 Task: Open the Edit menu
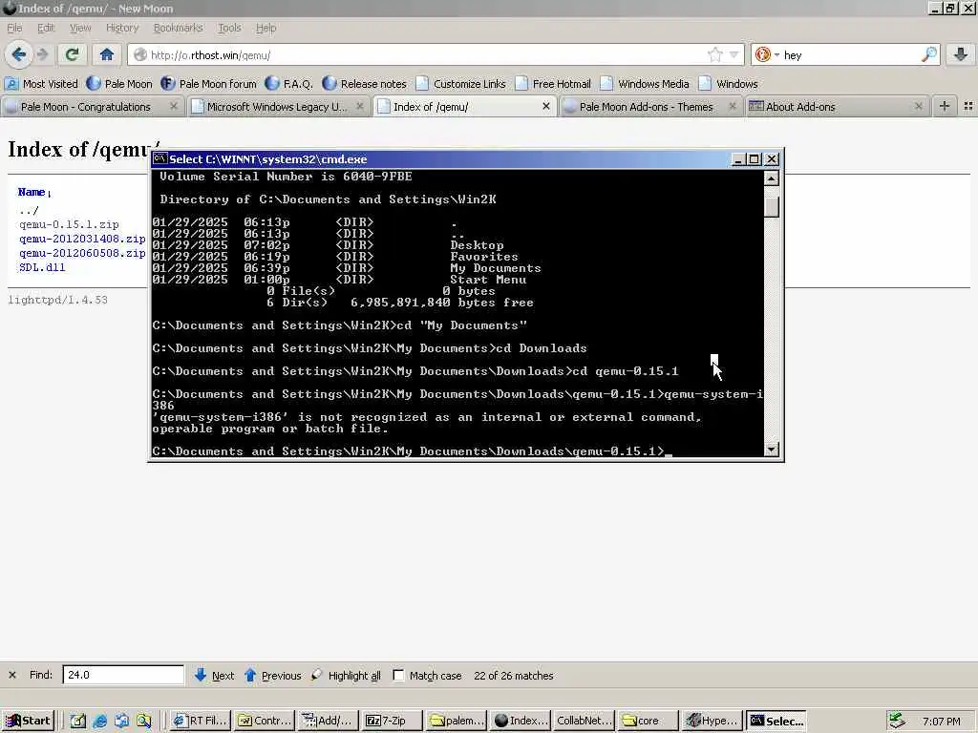click(46, 28)
